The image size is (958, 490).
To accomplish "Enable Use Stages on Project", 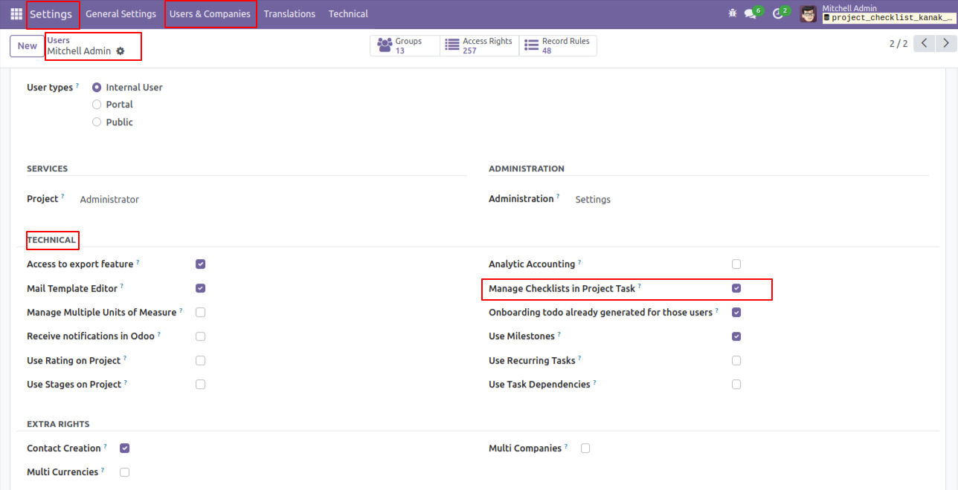I will coord(201,385).
